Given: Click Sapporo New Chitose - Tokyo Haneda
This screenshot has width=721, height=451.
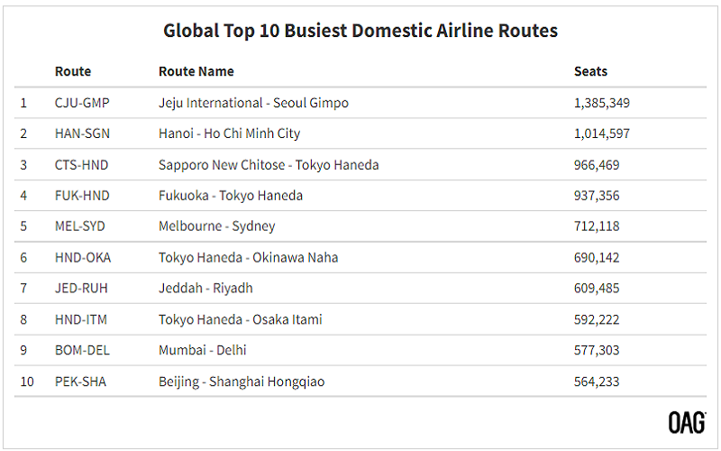Looking at the screenshot, I should click(269, 165).
